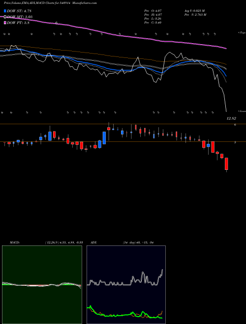Click the '<Tops' label at the right edge

click(242, 33)
